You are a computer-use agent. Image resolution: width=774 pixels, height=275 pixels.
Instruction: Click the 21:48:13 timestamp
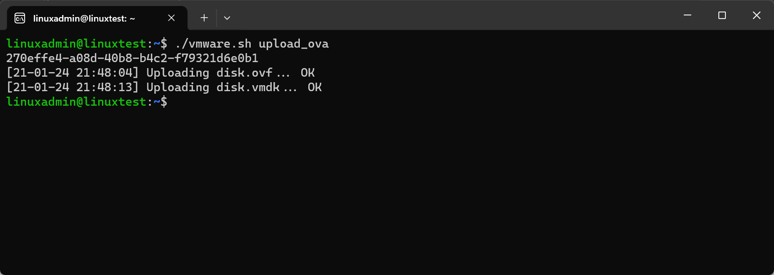coord(107,87)
